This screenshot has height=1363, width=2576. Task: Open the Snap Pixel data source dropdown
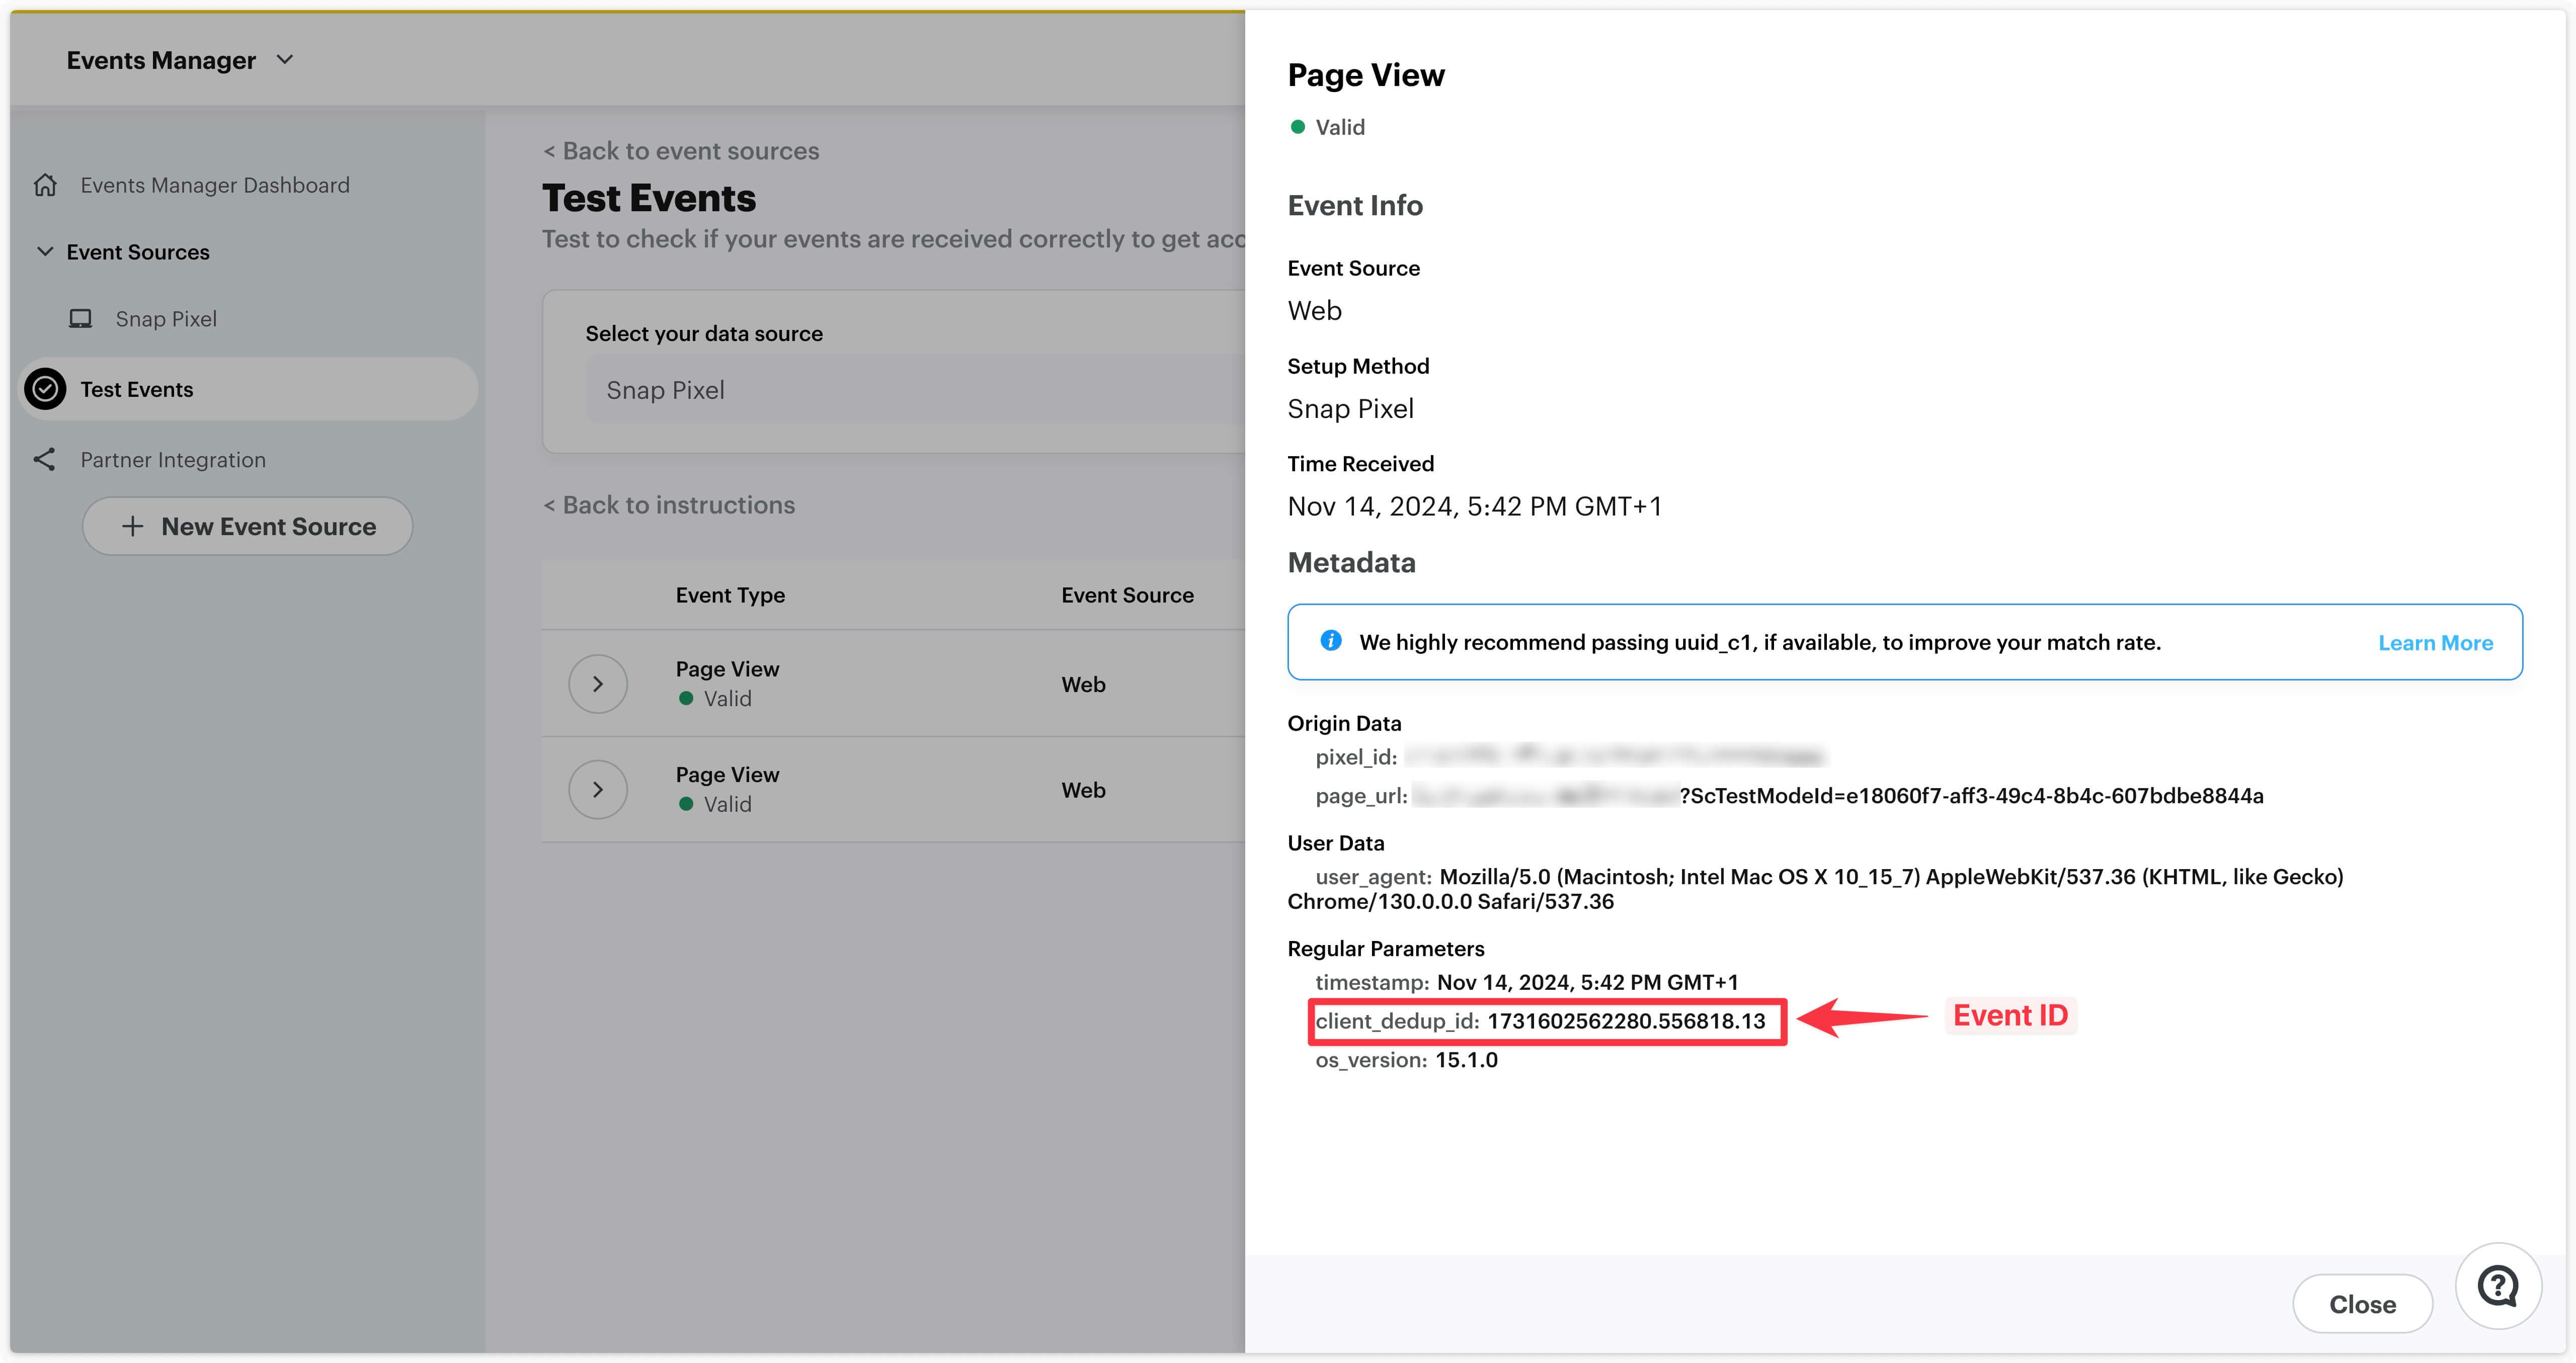point(915,390)
